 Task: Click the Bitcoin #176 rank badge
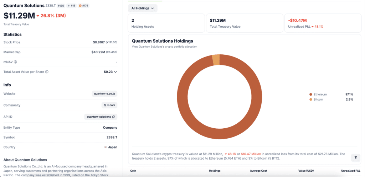[x=83, y=6]
